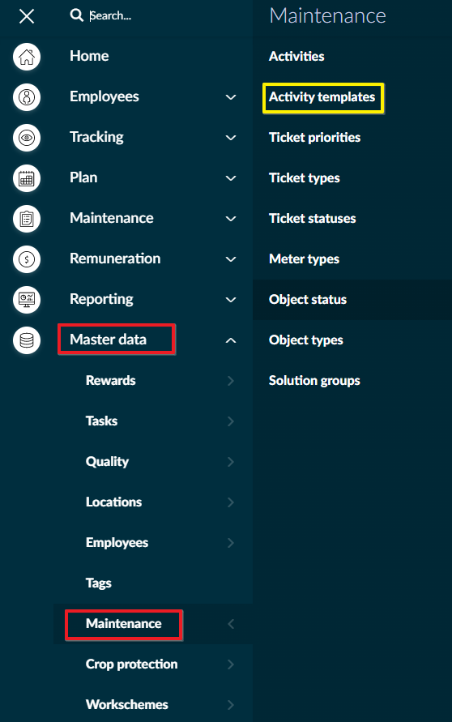Image resolution: width=452 pixels, height=722 pixels.
Task: Expand the Tracking section chevron
Action: point(231,138)
